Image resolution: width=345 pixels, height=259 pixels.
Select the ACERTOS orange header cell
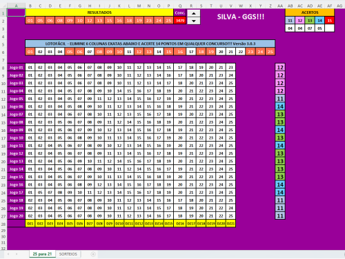[310, 12]
